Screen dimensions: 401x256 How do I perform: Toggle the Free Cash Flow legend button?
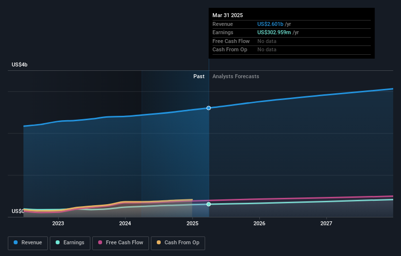[x=121, y=243]
